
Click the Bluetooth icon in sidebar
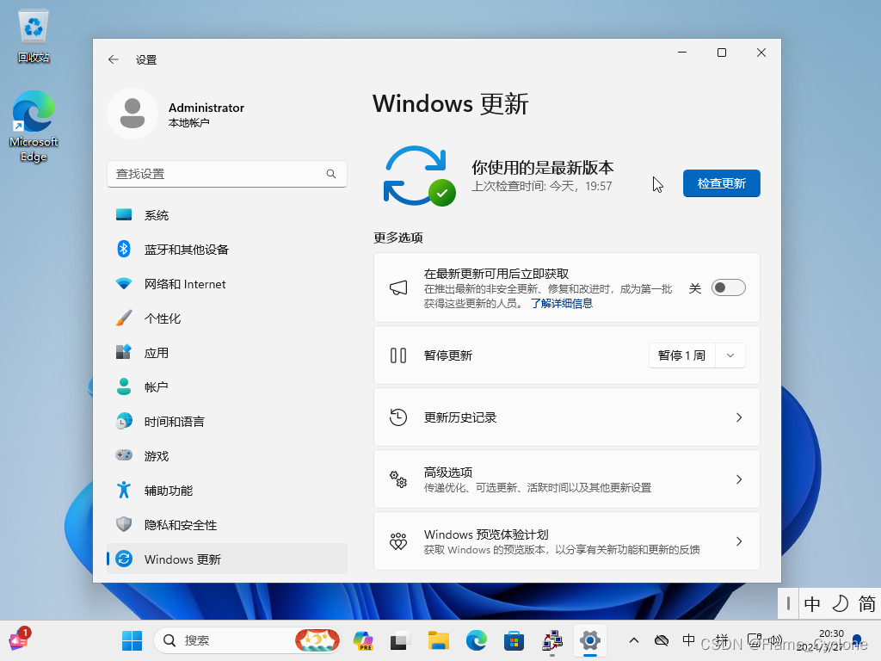coord(124,249)
